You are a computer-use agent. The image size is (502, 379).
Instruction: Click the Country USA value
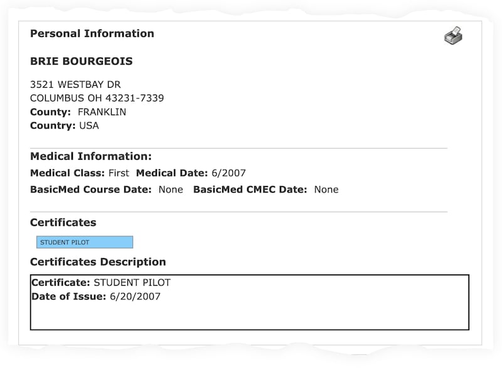pyautogui.click(x=88, y=125)
